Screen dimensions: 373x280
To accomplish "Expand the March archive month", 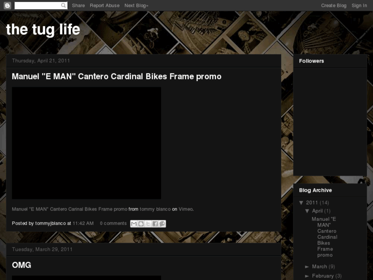I will 307,267.
